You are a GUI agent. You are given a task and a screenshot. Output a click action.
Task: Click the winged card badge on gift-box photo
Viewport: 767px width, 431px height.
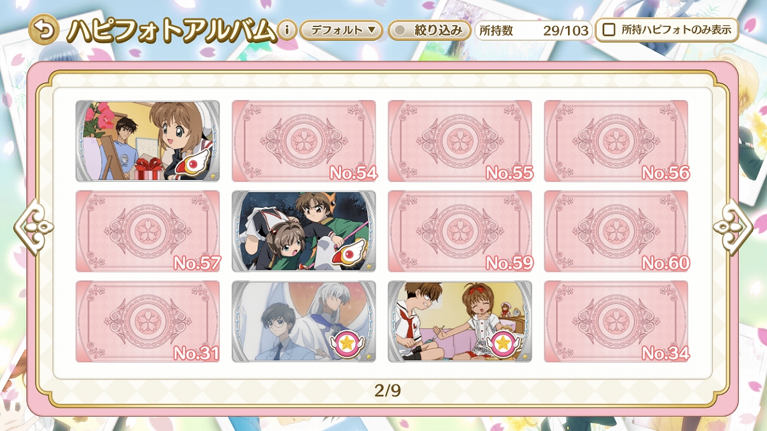(x=196, y=162)
